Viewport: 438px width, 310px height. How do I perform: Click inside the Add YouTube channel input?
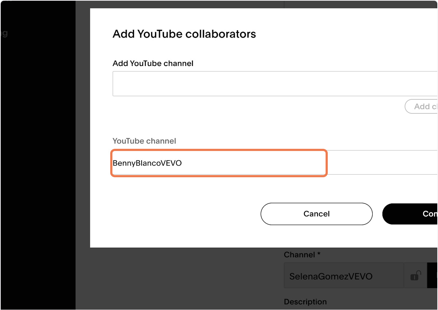click(255, 84)
